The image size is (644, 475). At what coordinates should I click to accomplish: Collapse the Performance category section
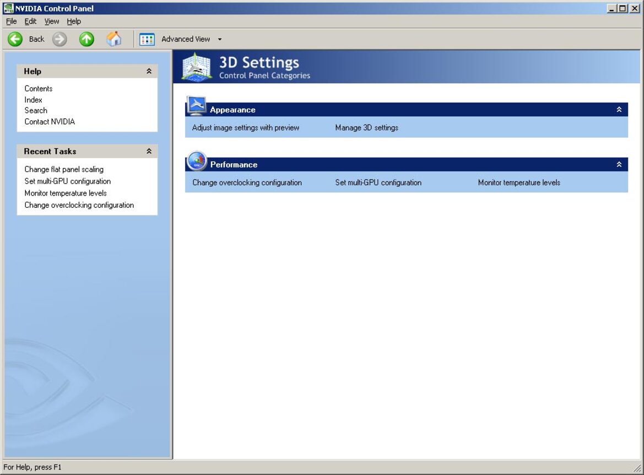(x=619, y=164)
